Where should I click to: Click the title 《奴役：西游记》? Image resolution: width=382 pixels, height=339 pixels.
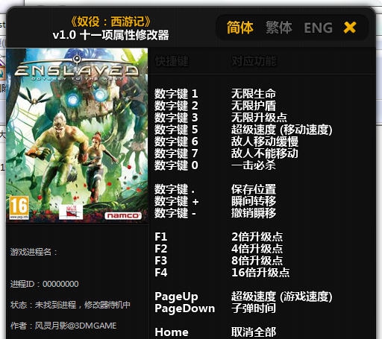pyautogui.click(x=111, y=22)
